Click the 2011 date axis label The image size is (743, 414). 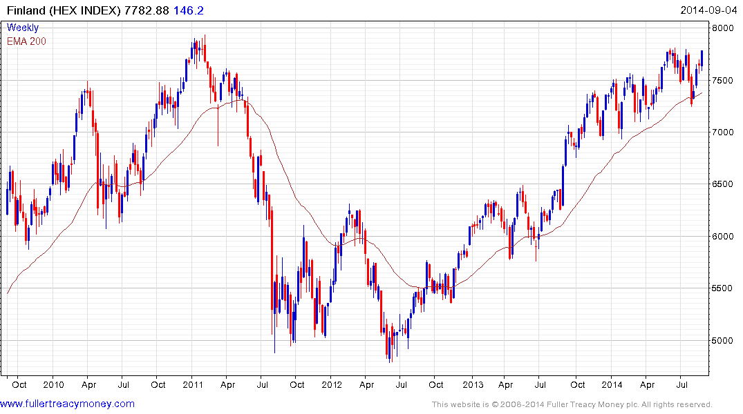pyautogui.click(x=192, y=384)
